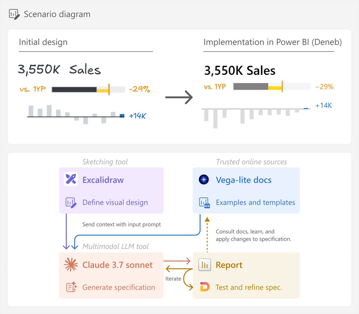Click the Generate specification sparkle-document icon
359x314 pixels.
tap(71, 287)
